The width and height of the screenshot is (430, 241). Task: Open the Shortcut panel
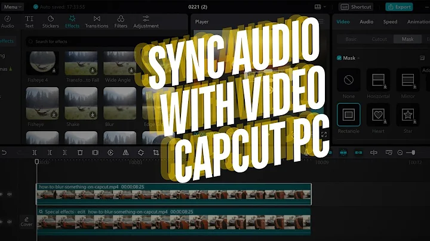[x=356, y=7]
